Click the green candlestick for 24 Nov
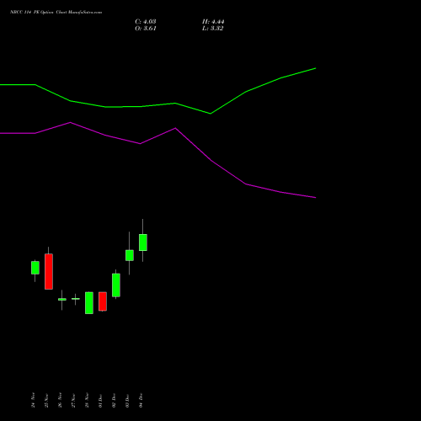Viewport: 421px width, 421px height. pos(35,268)
